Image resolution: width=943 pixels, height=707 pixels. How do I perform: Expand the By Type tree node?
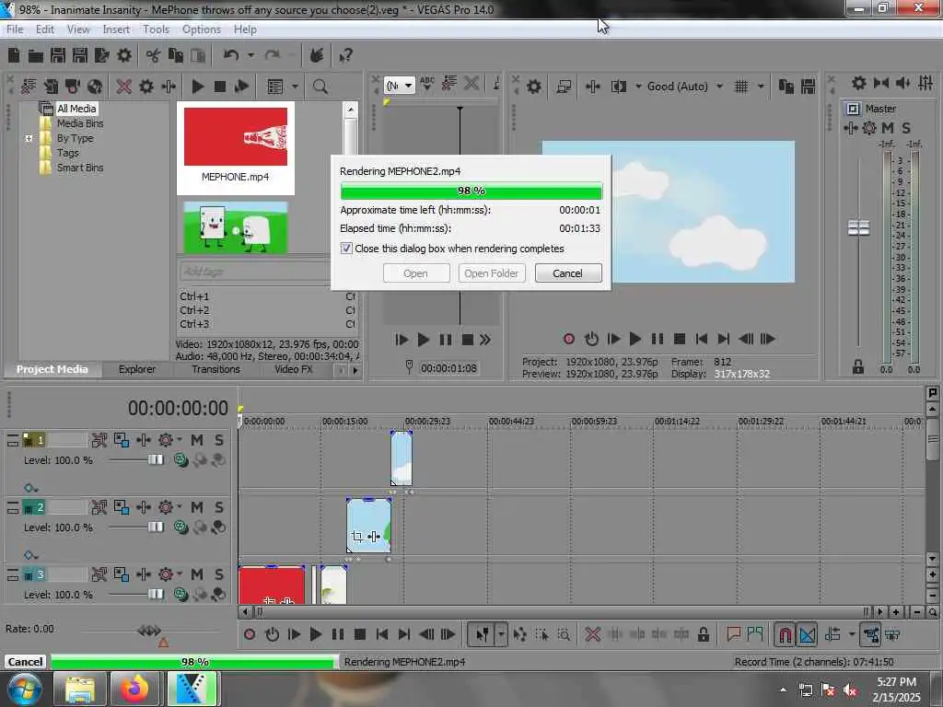[29, 138]
